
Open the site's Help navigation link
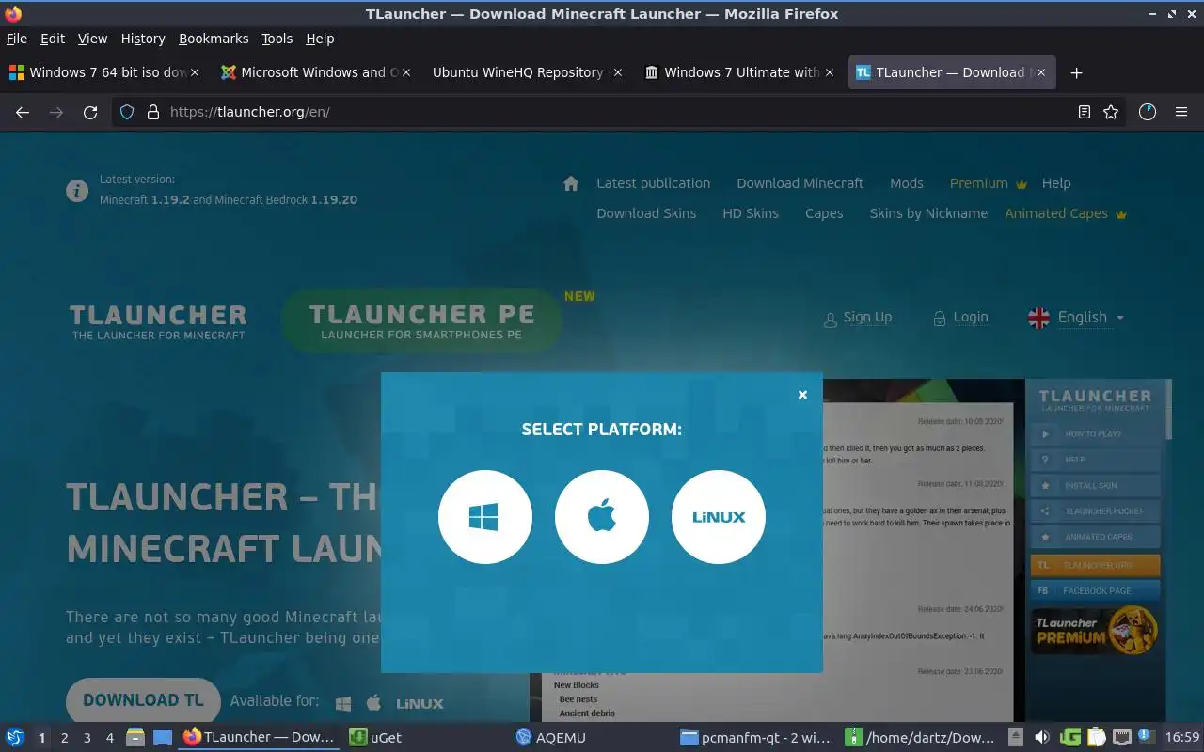pos(1056,183)
